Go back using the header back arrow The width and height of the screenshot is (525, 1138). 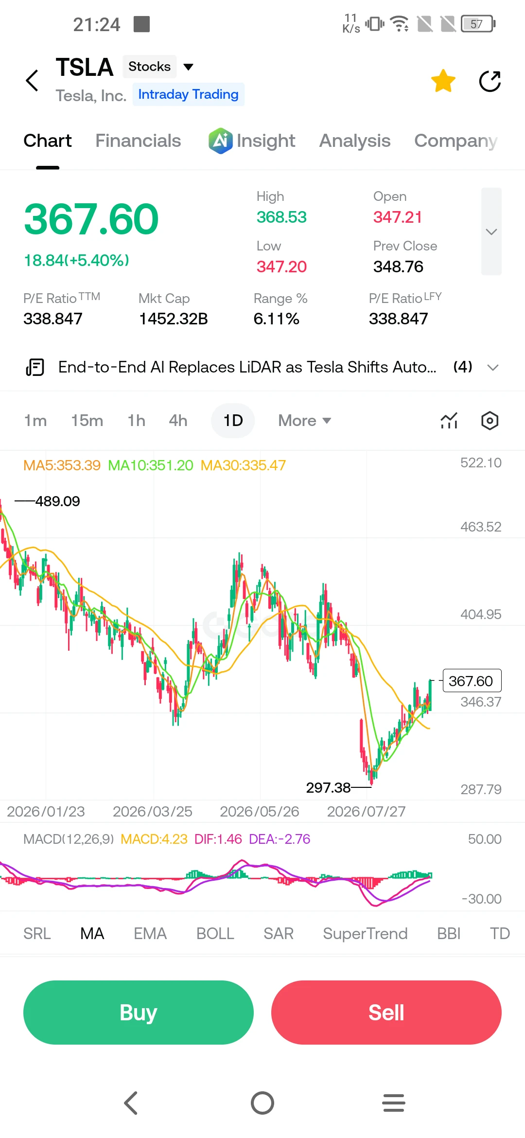tap(32, 80)
